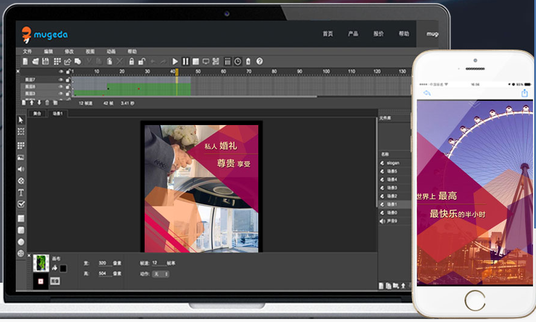Click the Play button in toolbar
The height and width of the screenshot is (322, 536).
[175, 62]
